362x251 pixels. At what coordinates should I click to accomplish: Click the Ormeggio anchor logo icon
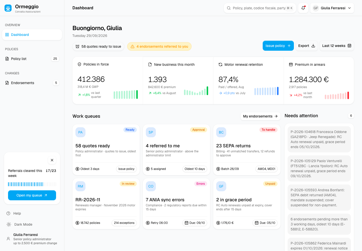coord(8,8)
